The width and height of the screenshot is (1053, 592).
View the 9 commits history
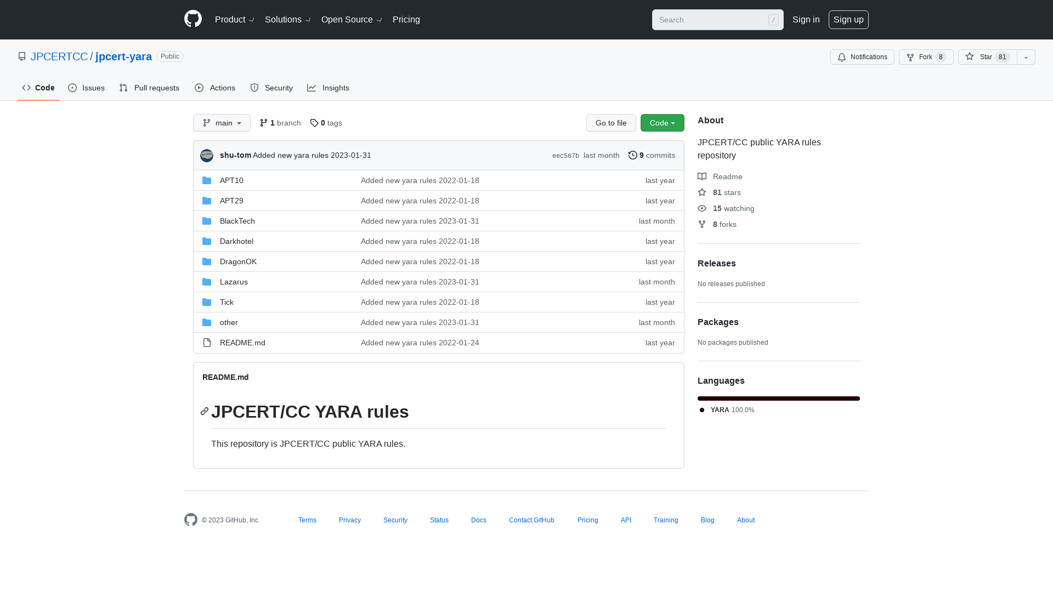pyautogui.click(x=652, y=155)
